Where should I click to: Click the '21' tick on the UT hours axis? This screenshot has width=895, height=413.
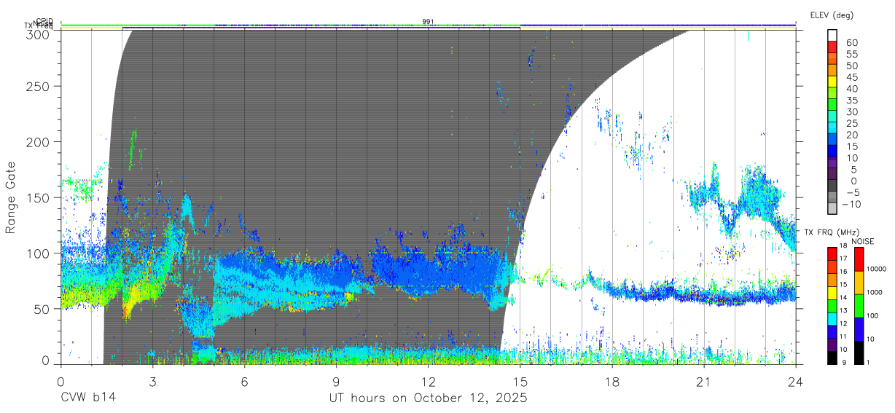(704, 382)
